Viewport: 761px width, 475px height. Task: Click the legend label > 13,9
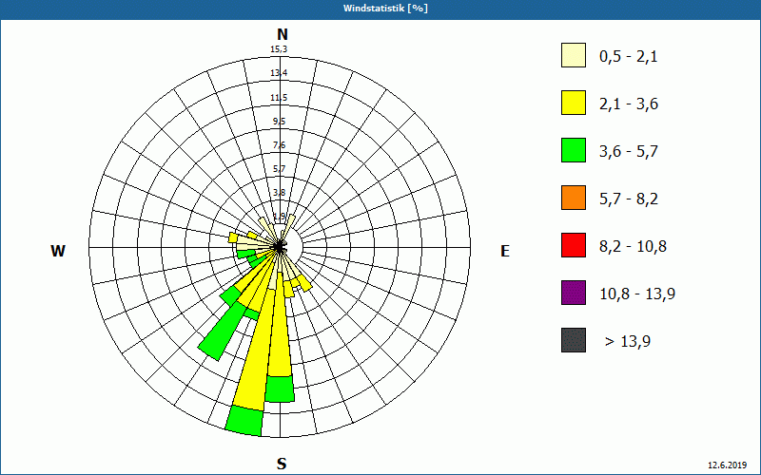[x=628, y=342]
